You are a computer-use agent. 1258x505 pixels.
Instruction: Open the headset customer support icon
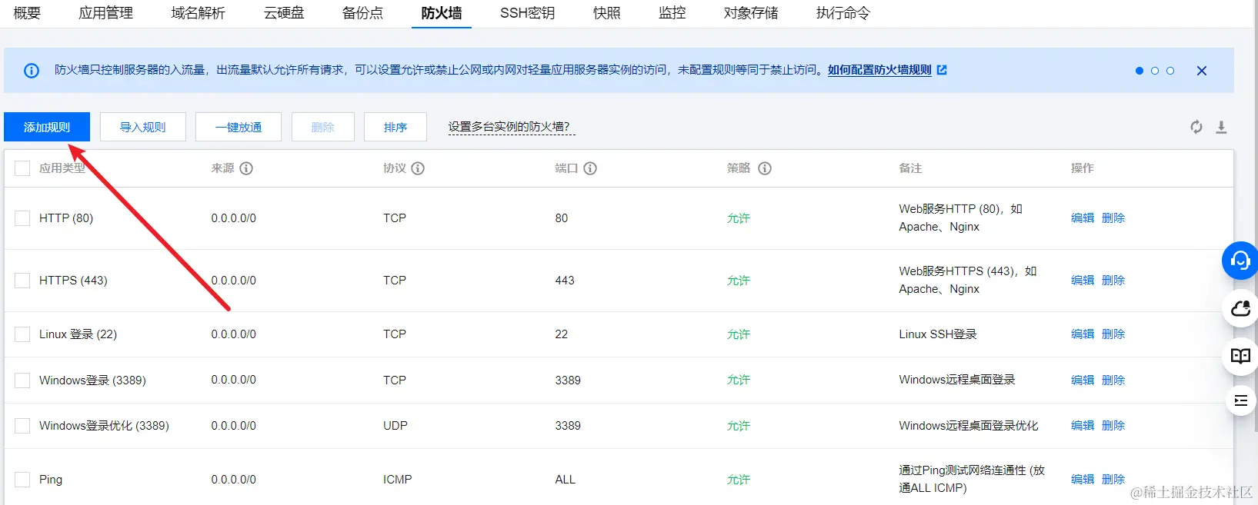(1240, 261)
